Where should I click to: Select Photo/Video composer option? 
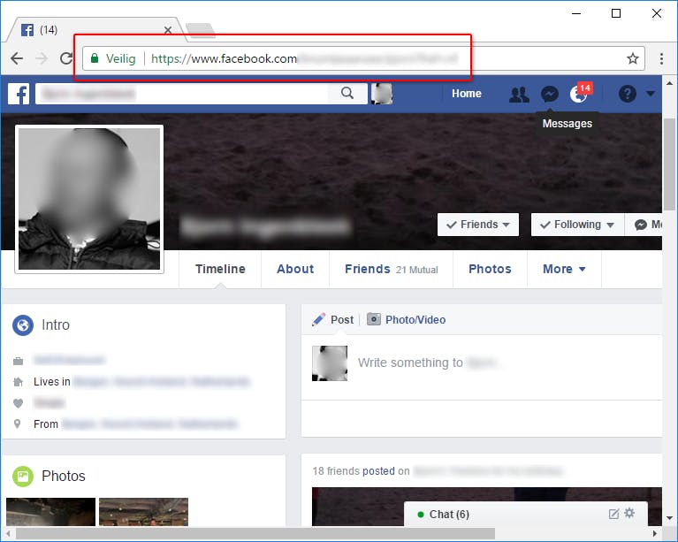(x=415, y=320)
